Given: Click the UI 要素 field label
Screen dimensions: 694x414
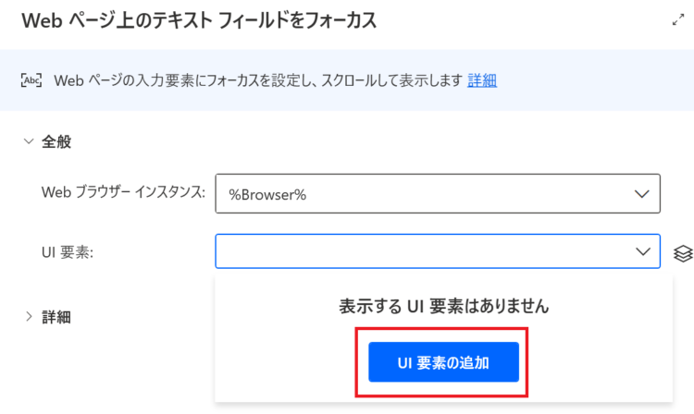Looking at the screenshot, I should coord(68,252).
